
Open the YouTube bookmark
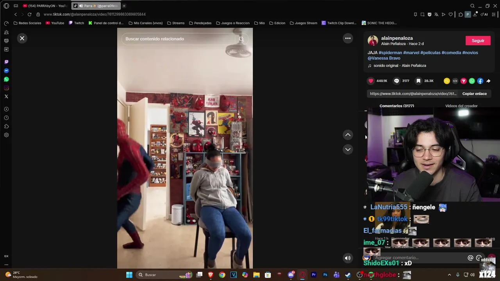[55, 23]
